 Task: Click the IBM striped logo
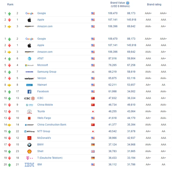click(x=29, y=164)
